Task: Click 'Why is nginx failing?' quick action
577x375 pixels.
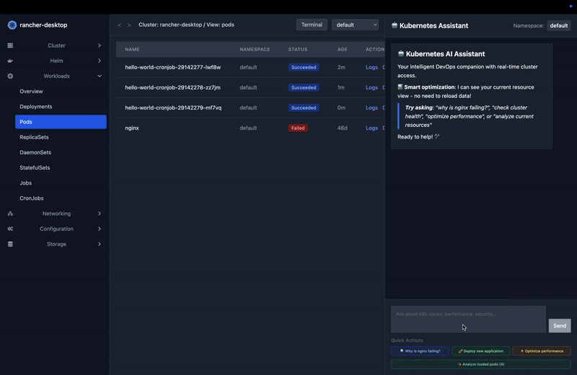Action: coord(420,351)
